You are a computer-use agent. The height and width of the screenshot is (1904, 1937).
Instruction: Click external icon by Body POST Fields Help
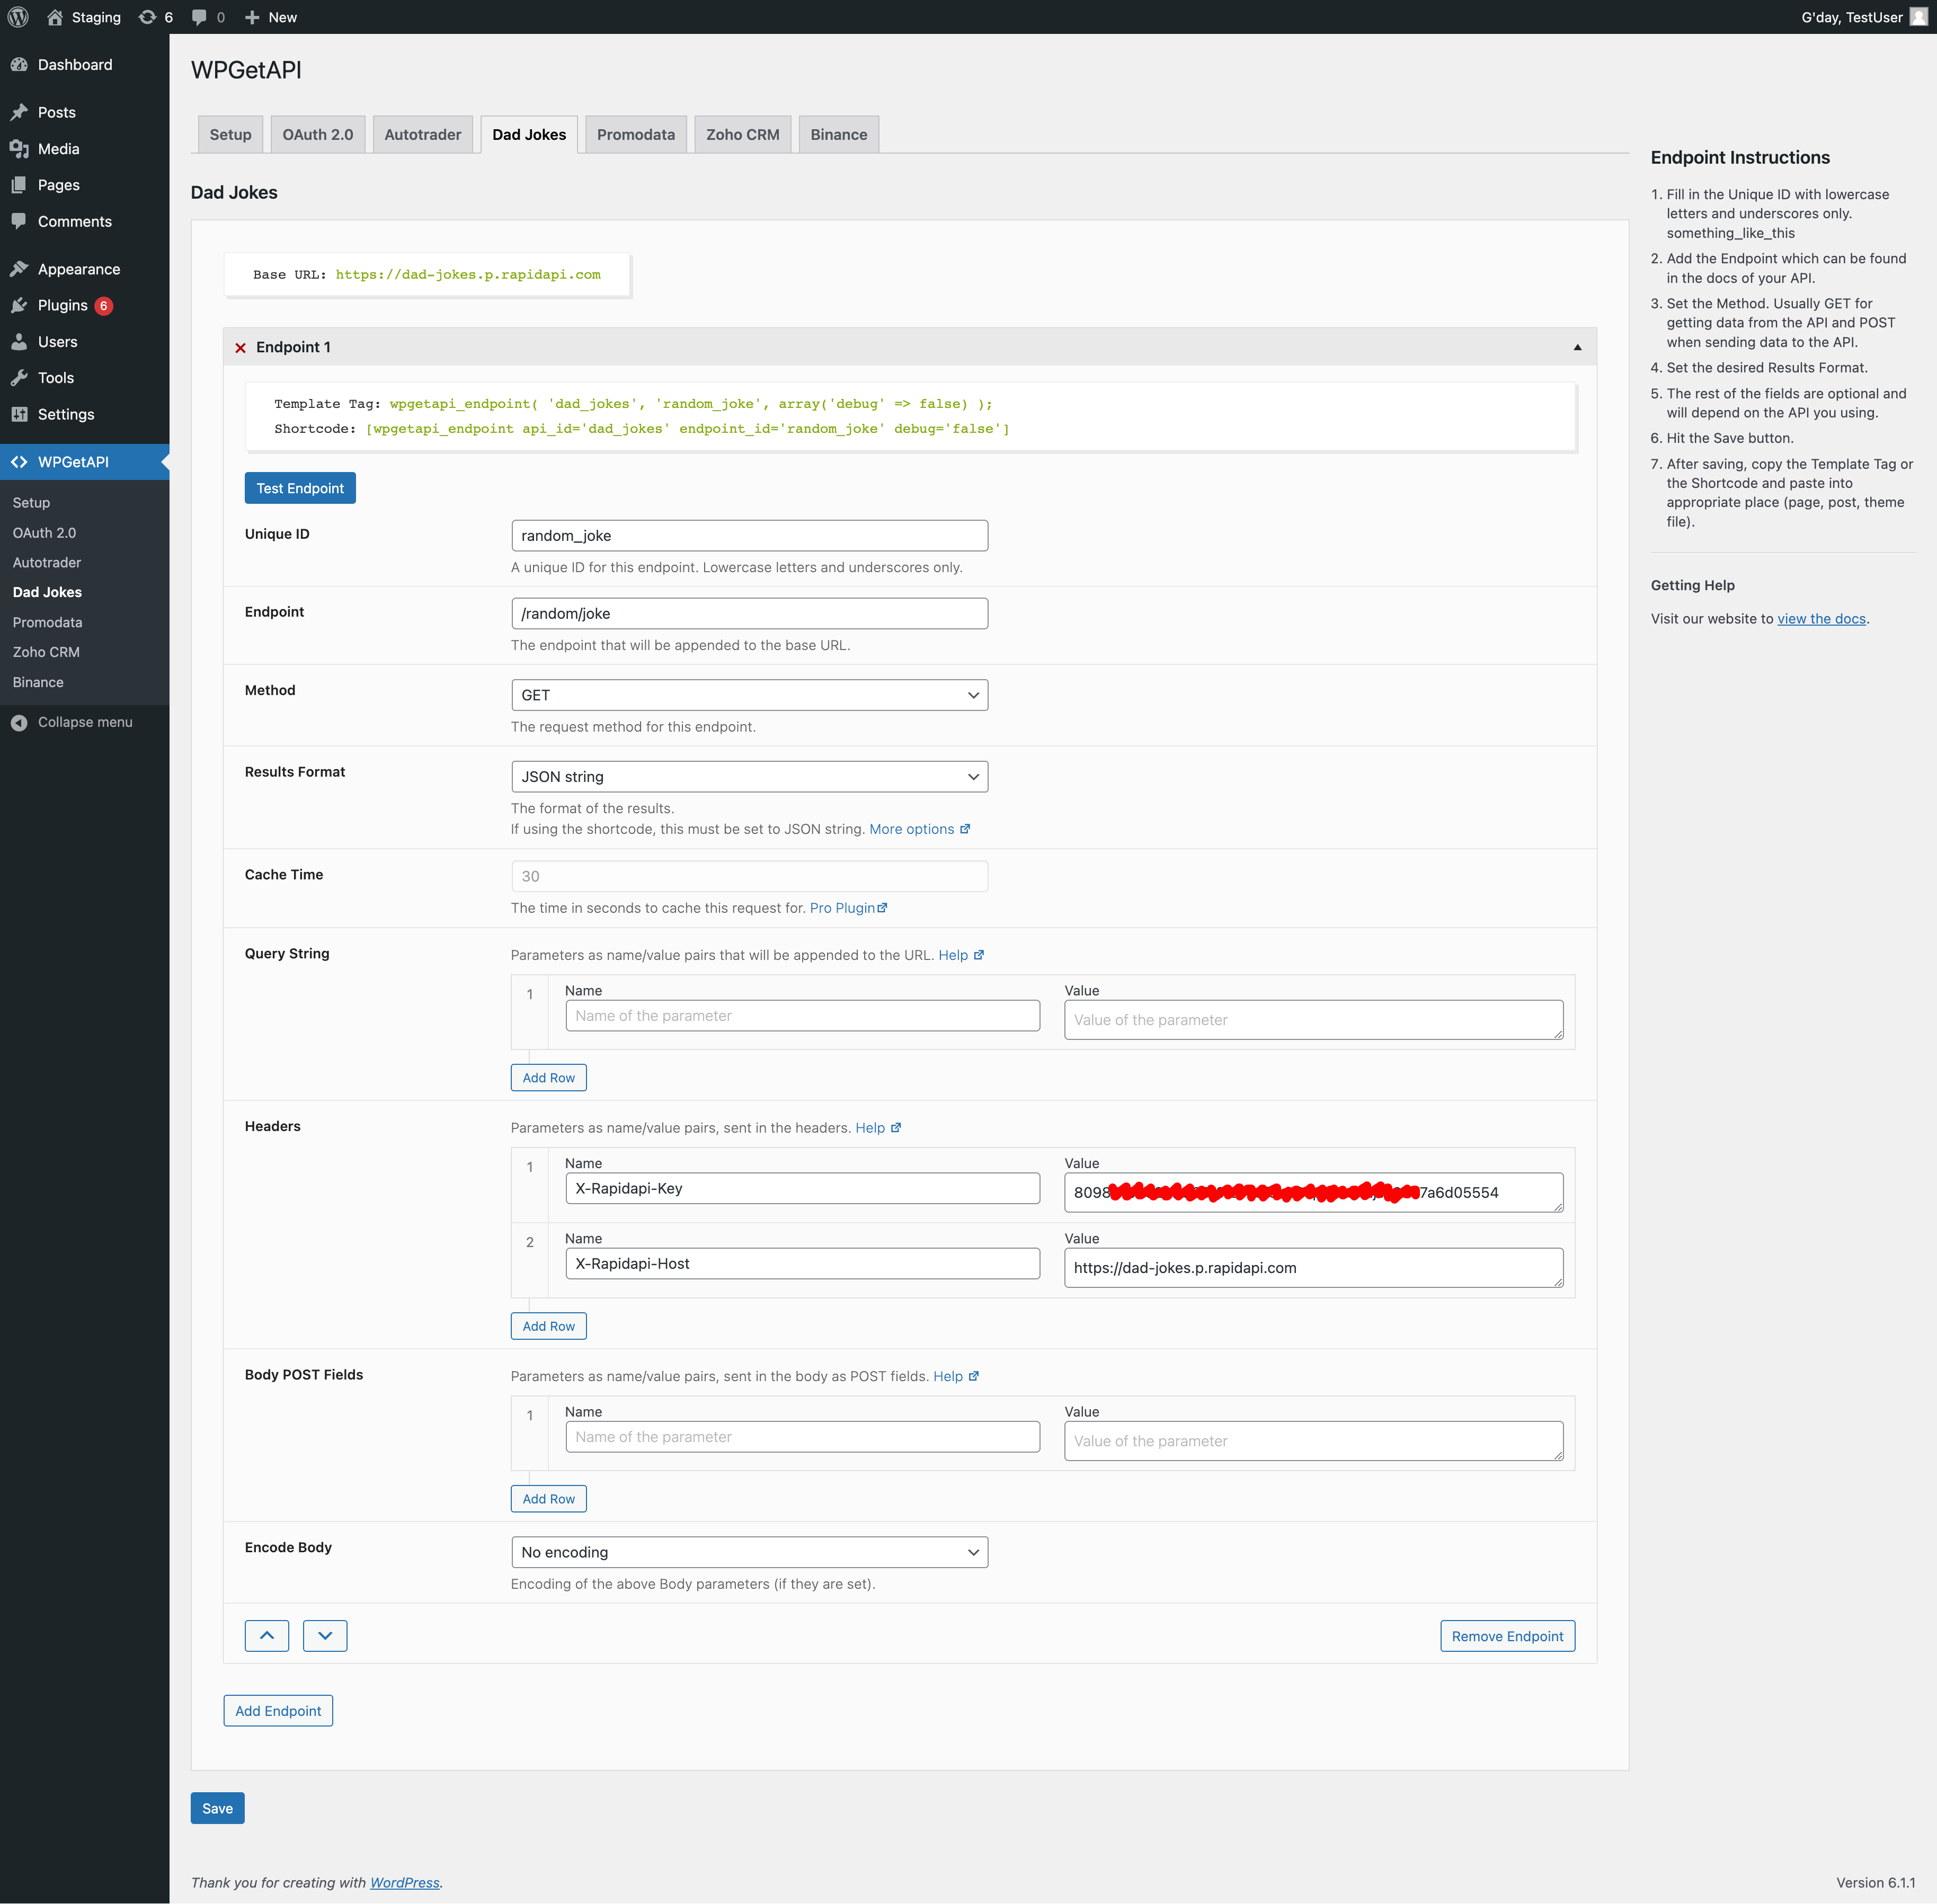click(974, 1376)
